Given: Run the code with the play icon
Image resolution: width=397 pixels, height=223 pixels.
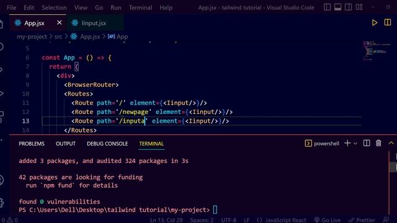Looking at the screenshot, I should (375, 23).
